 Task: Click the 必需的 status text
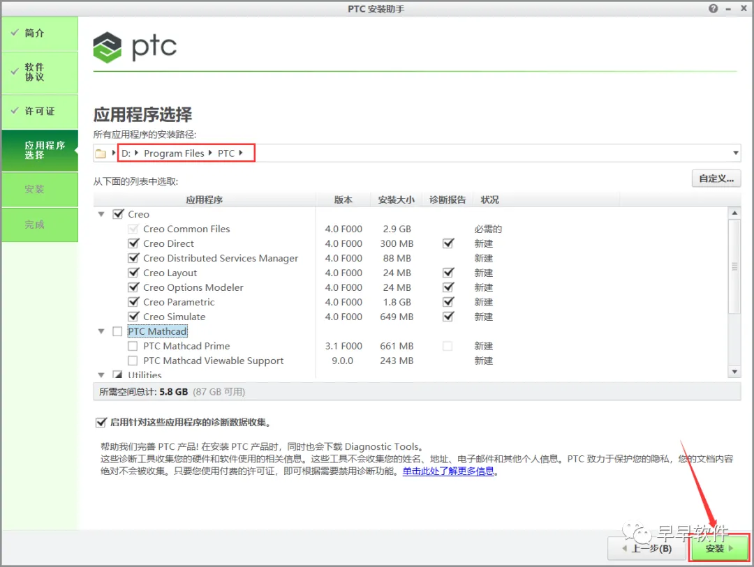coord(488,229)
